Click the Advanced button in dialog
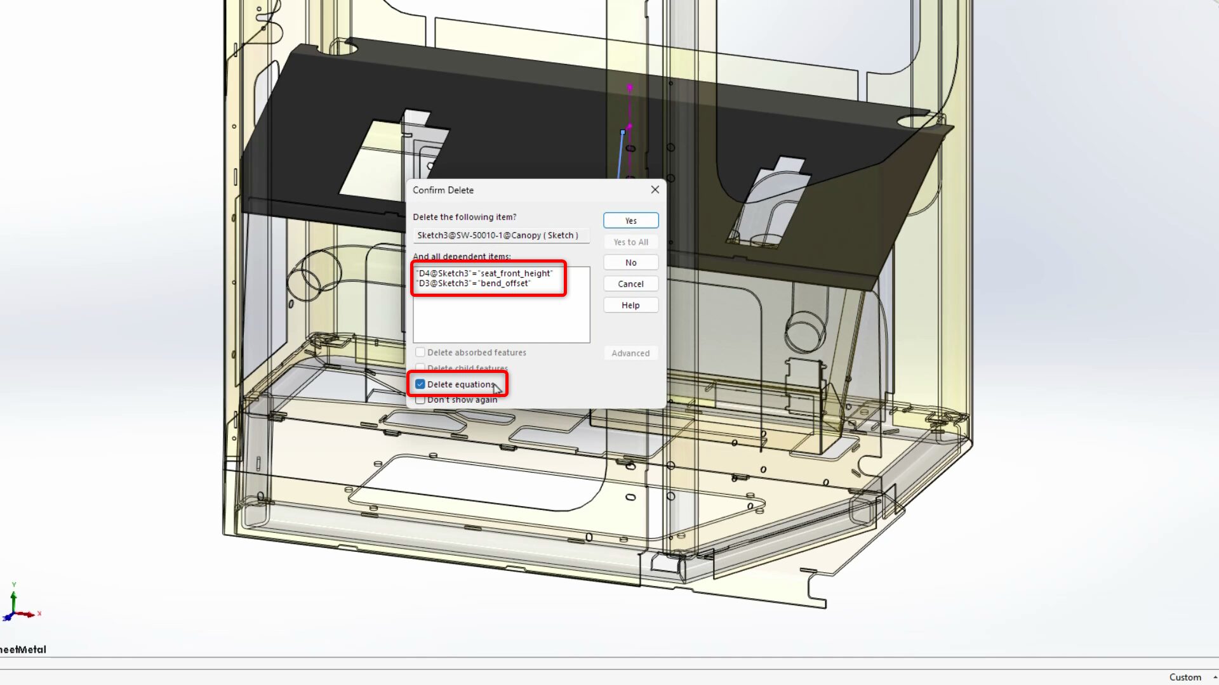The image size is (1219, 685). [630, 353]
